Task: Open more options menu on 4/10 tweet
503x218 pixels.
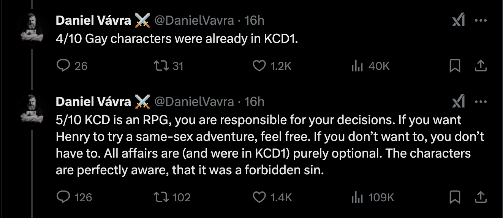Action: 481,21
